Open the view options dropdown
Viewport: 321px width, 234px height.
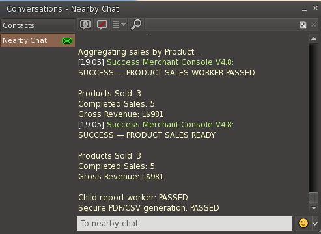pos(119,25)
